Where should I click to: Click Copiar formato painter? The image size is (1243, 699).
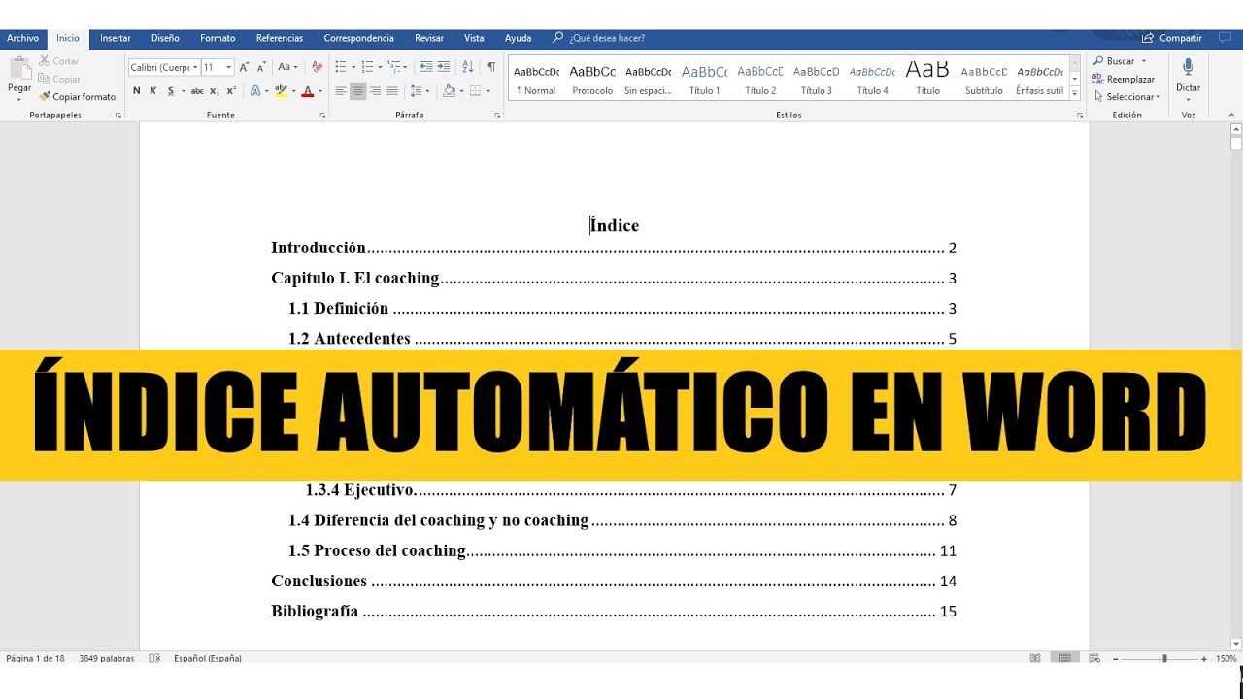pyautogui.click(x=77, y=97)
